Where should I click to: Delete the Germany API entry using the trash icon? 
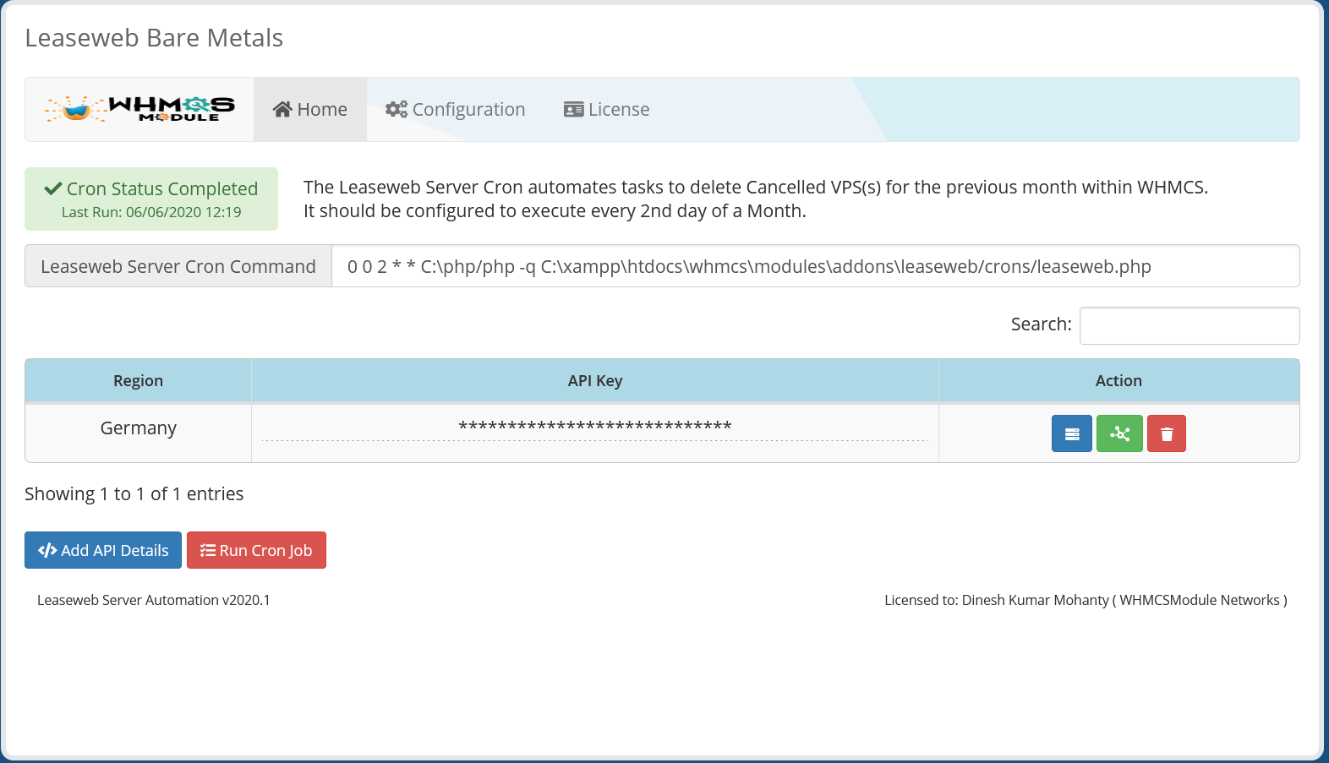[x=1167, y=433]
